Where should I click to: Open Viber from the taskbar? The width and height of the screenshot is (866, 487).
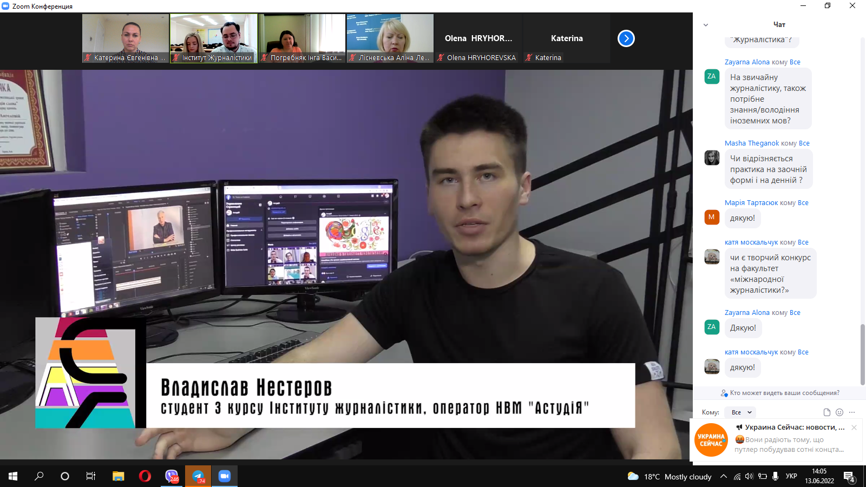(172, 476)
